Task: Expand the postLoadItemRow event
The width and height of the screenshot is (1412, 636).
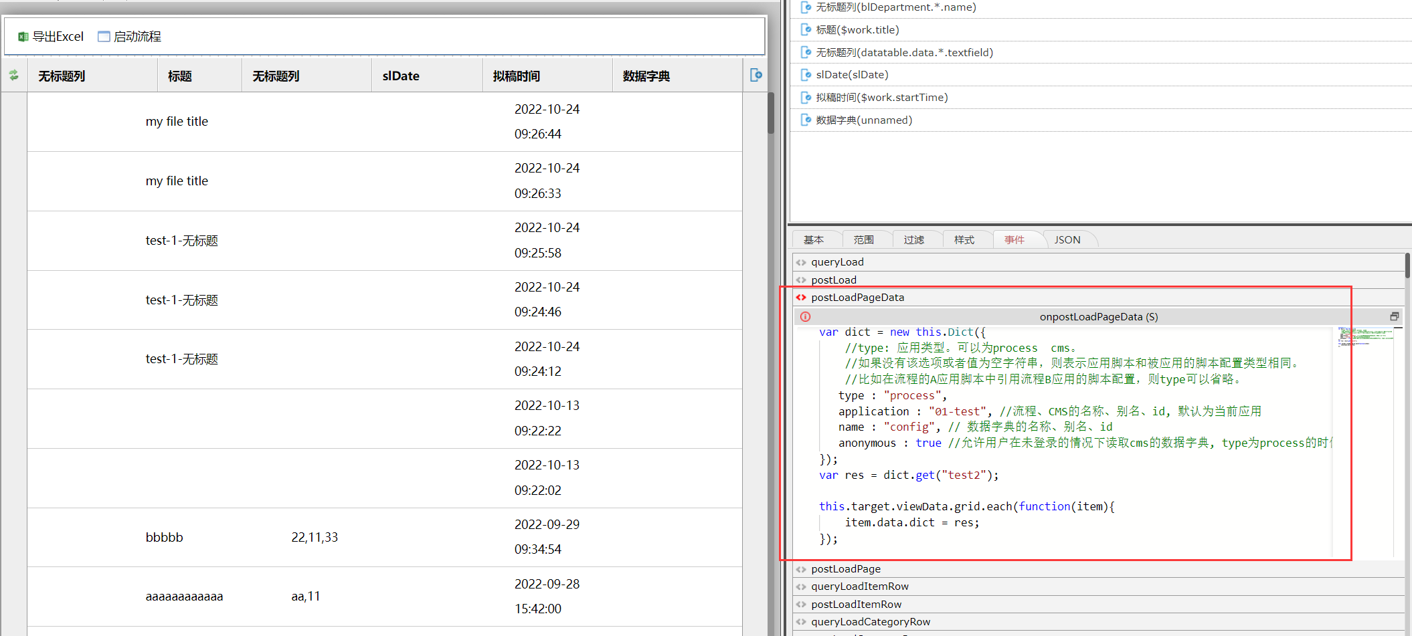Action: pos(856,605)
